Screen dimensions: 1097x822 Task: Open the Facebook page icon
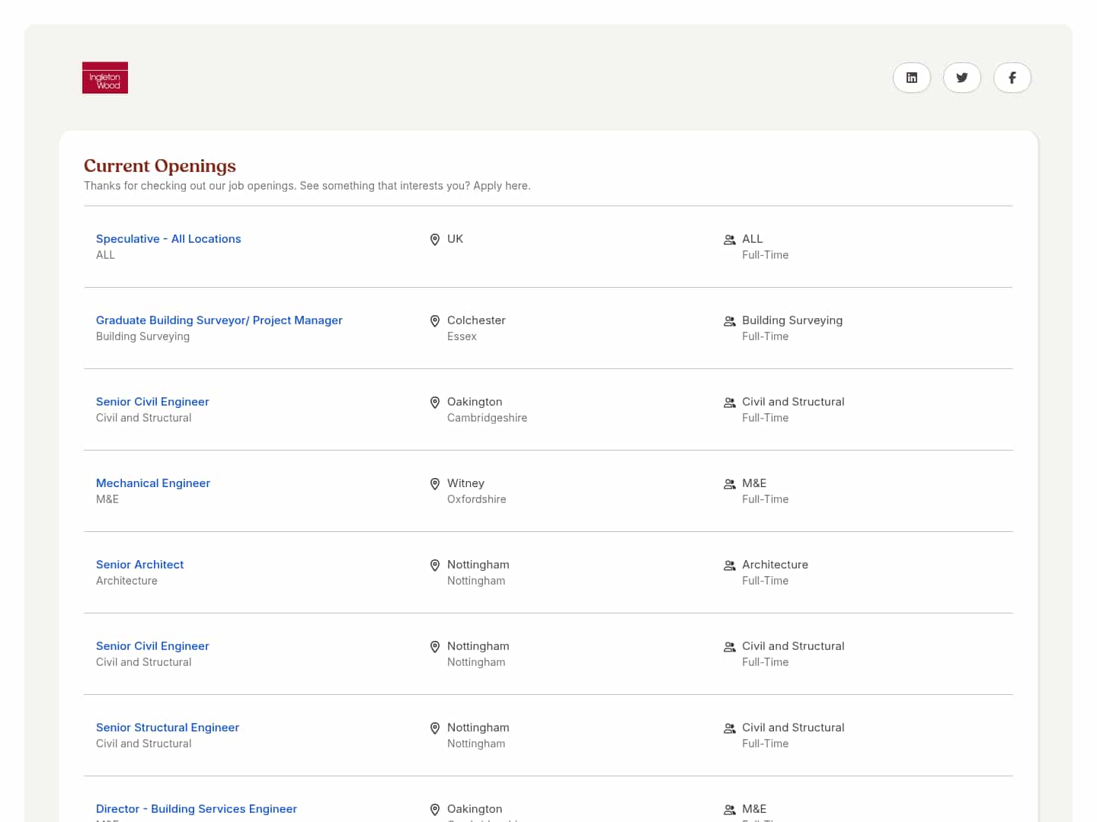pos(1012,78)
